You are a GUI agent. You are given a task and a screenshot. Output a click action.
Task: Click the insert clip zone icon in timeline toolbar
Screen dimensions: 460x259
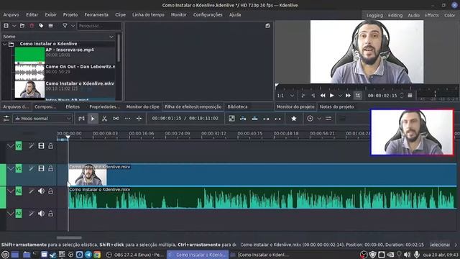click(x=243, y=118)
